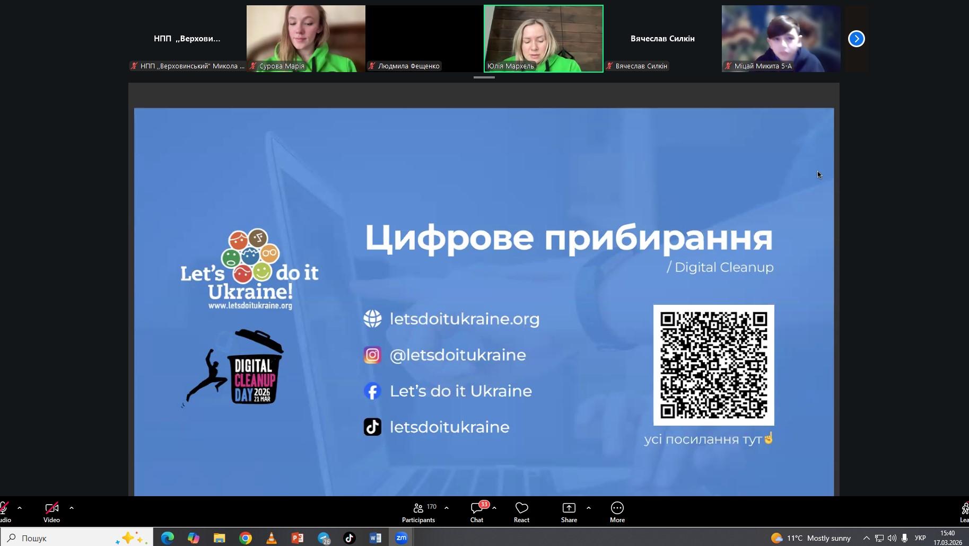Switch the УКР keyboard language indicator

pos(920,538)
